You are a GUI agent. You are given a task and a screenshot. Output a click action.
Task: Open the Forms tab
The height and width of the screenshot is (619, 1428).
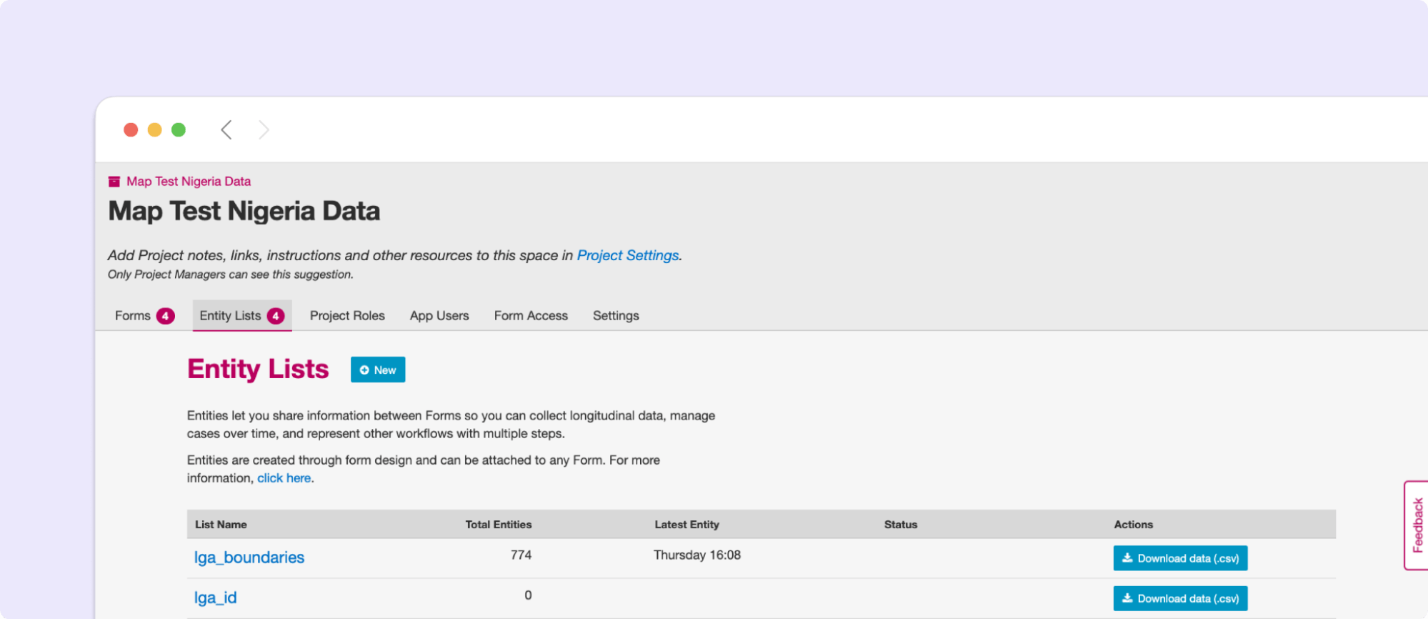tap(133, 316)
